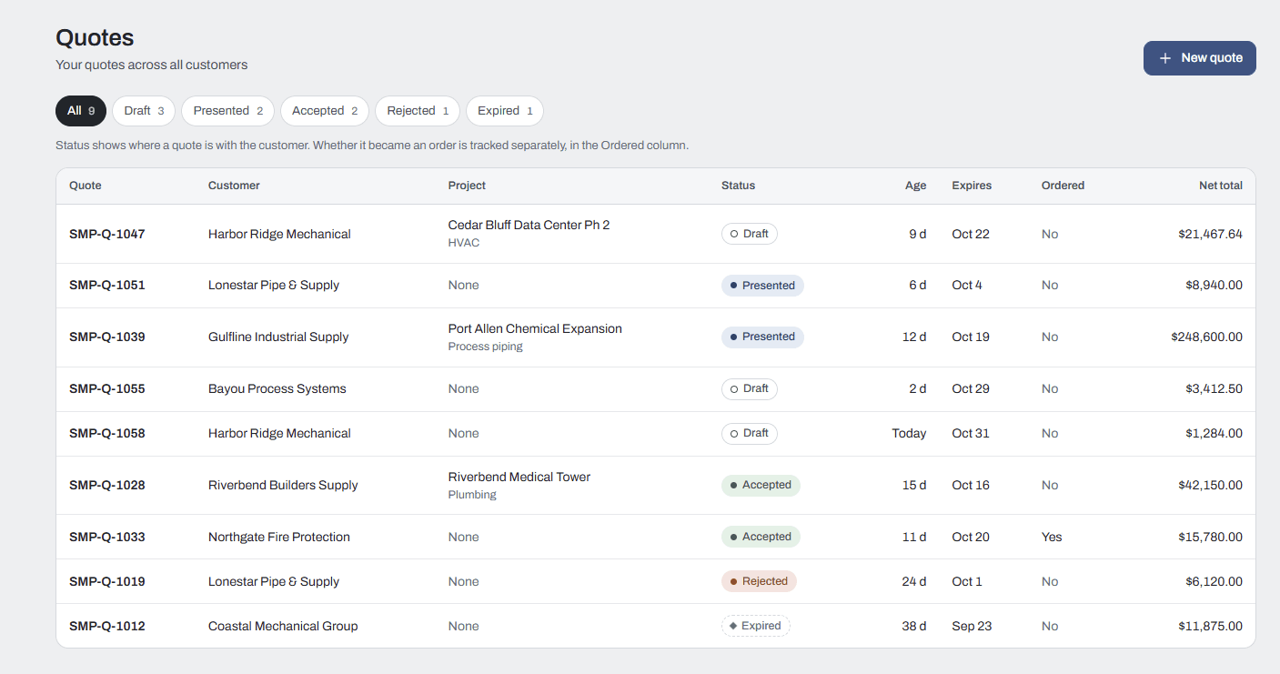Image resolution: width=1280 pixels, height=674 pixels.
Task: Open quote SMP-Q-1055
Action: pyautogui.click(x=107, y=388)
